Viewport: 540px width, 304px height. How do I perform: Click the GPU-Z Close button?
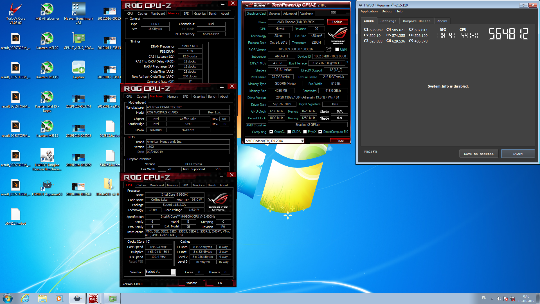tap(340, 141)
